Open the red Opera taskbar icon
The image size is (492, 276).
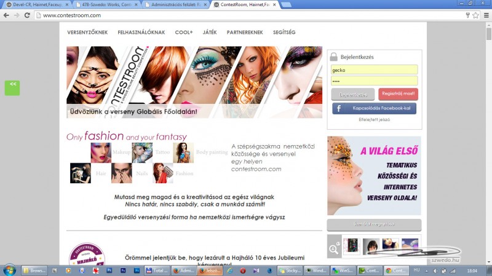(243, 270)
